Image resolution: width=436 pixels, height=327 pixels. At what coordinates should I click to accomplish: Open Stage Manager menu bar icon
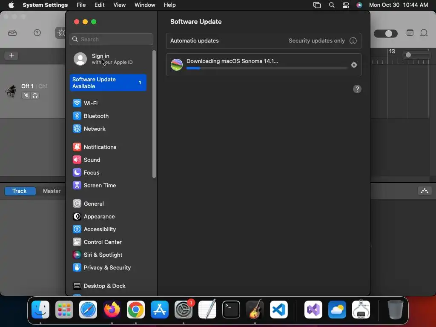pos(317,5)
